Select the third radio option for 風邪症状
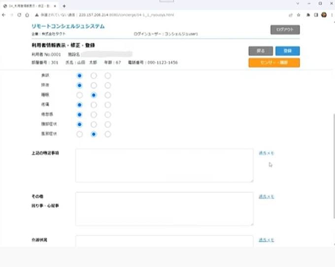Viewport: 335px width, 267px height. tap(108, 134)
